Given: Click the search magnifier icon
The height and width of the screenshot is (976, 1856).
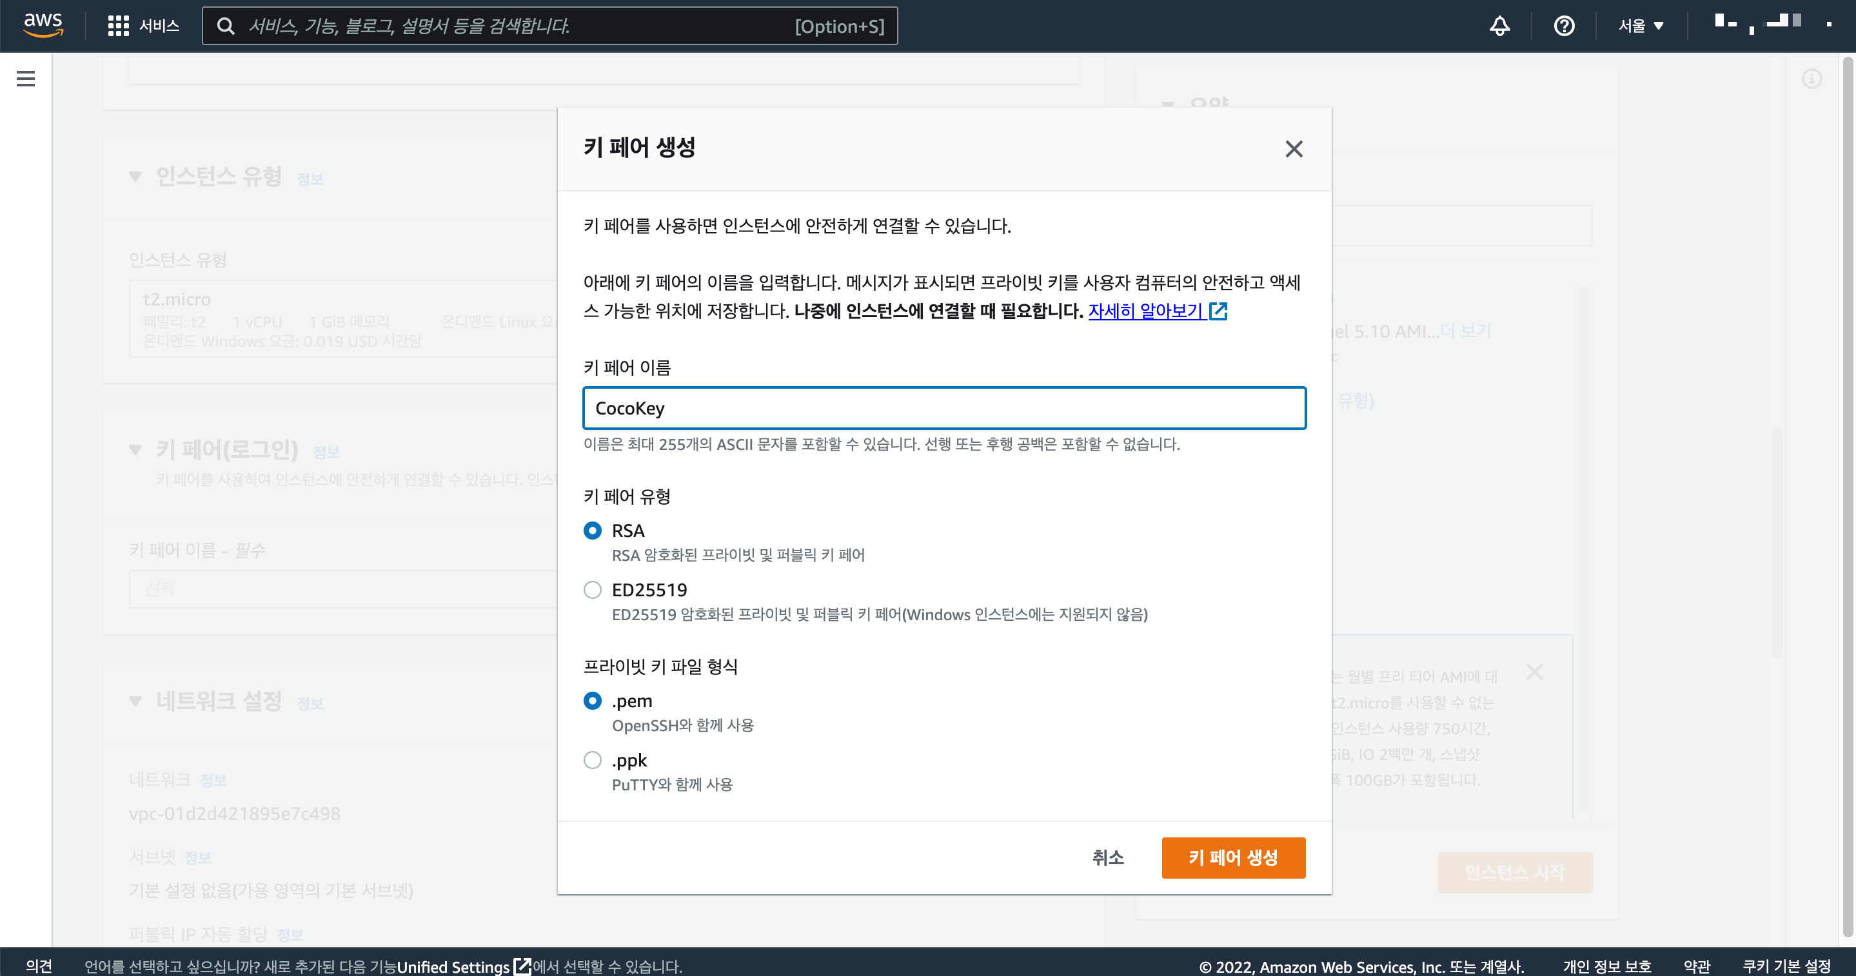Looking at the screenshot, I should coord(226,26).
